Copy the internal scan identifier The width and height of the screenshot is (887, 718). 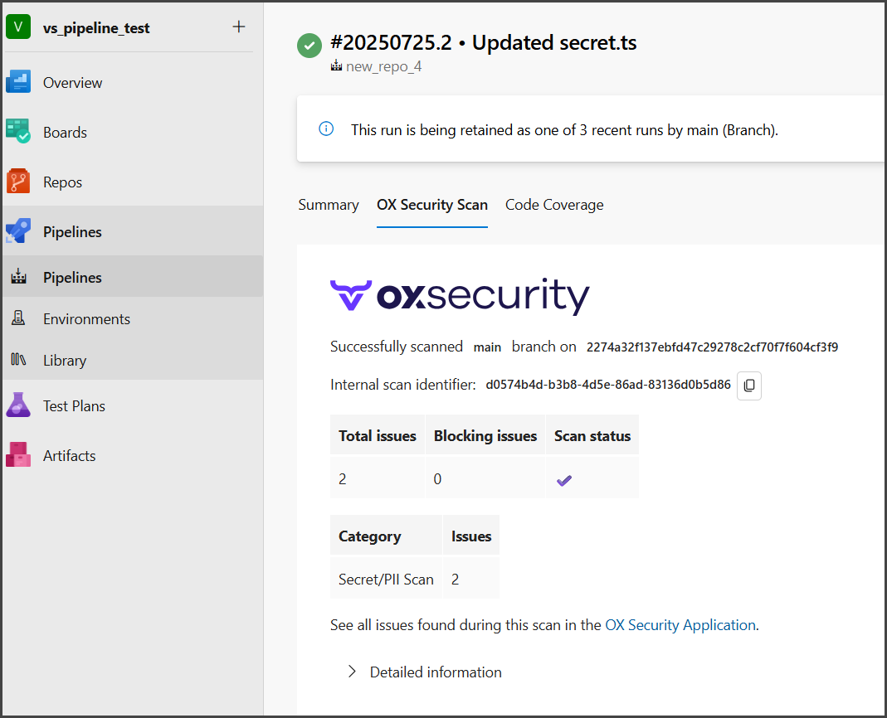pos(749,386)
